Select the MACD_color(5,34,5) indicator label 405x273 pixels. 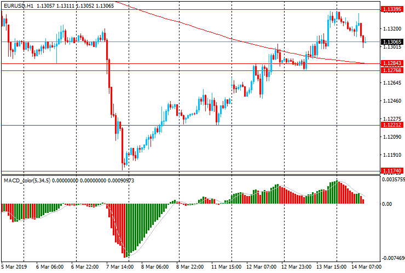click(x=27, y=181)
